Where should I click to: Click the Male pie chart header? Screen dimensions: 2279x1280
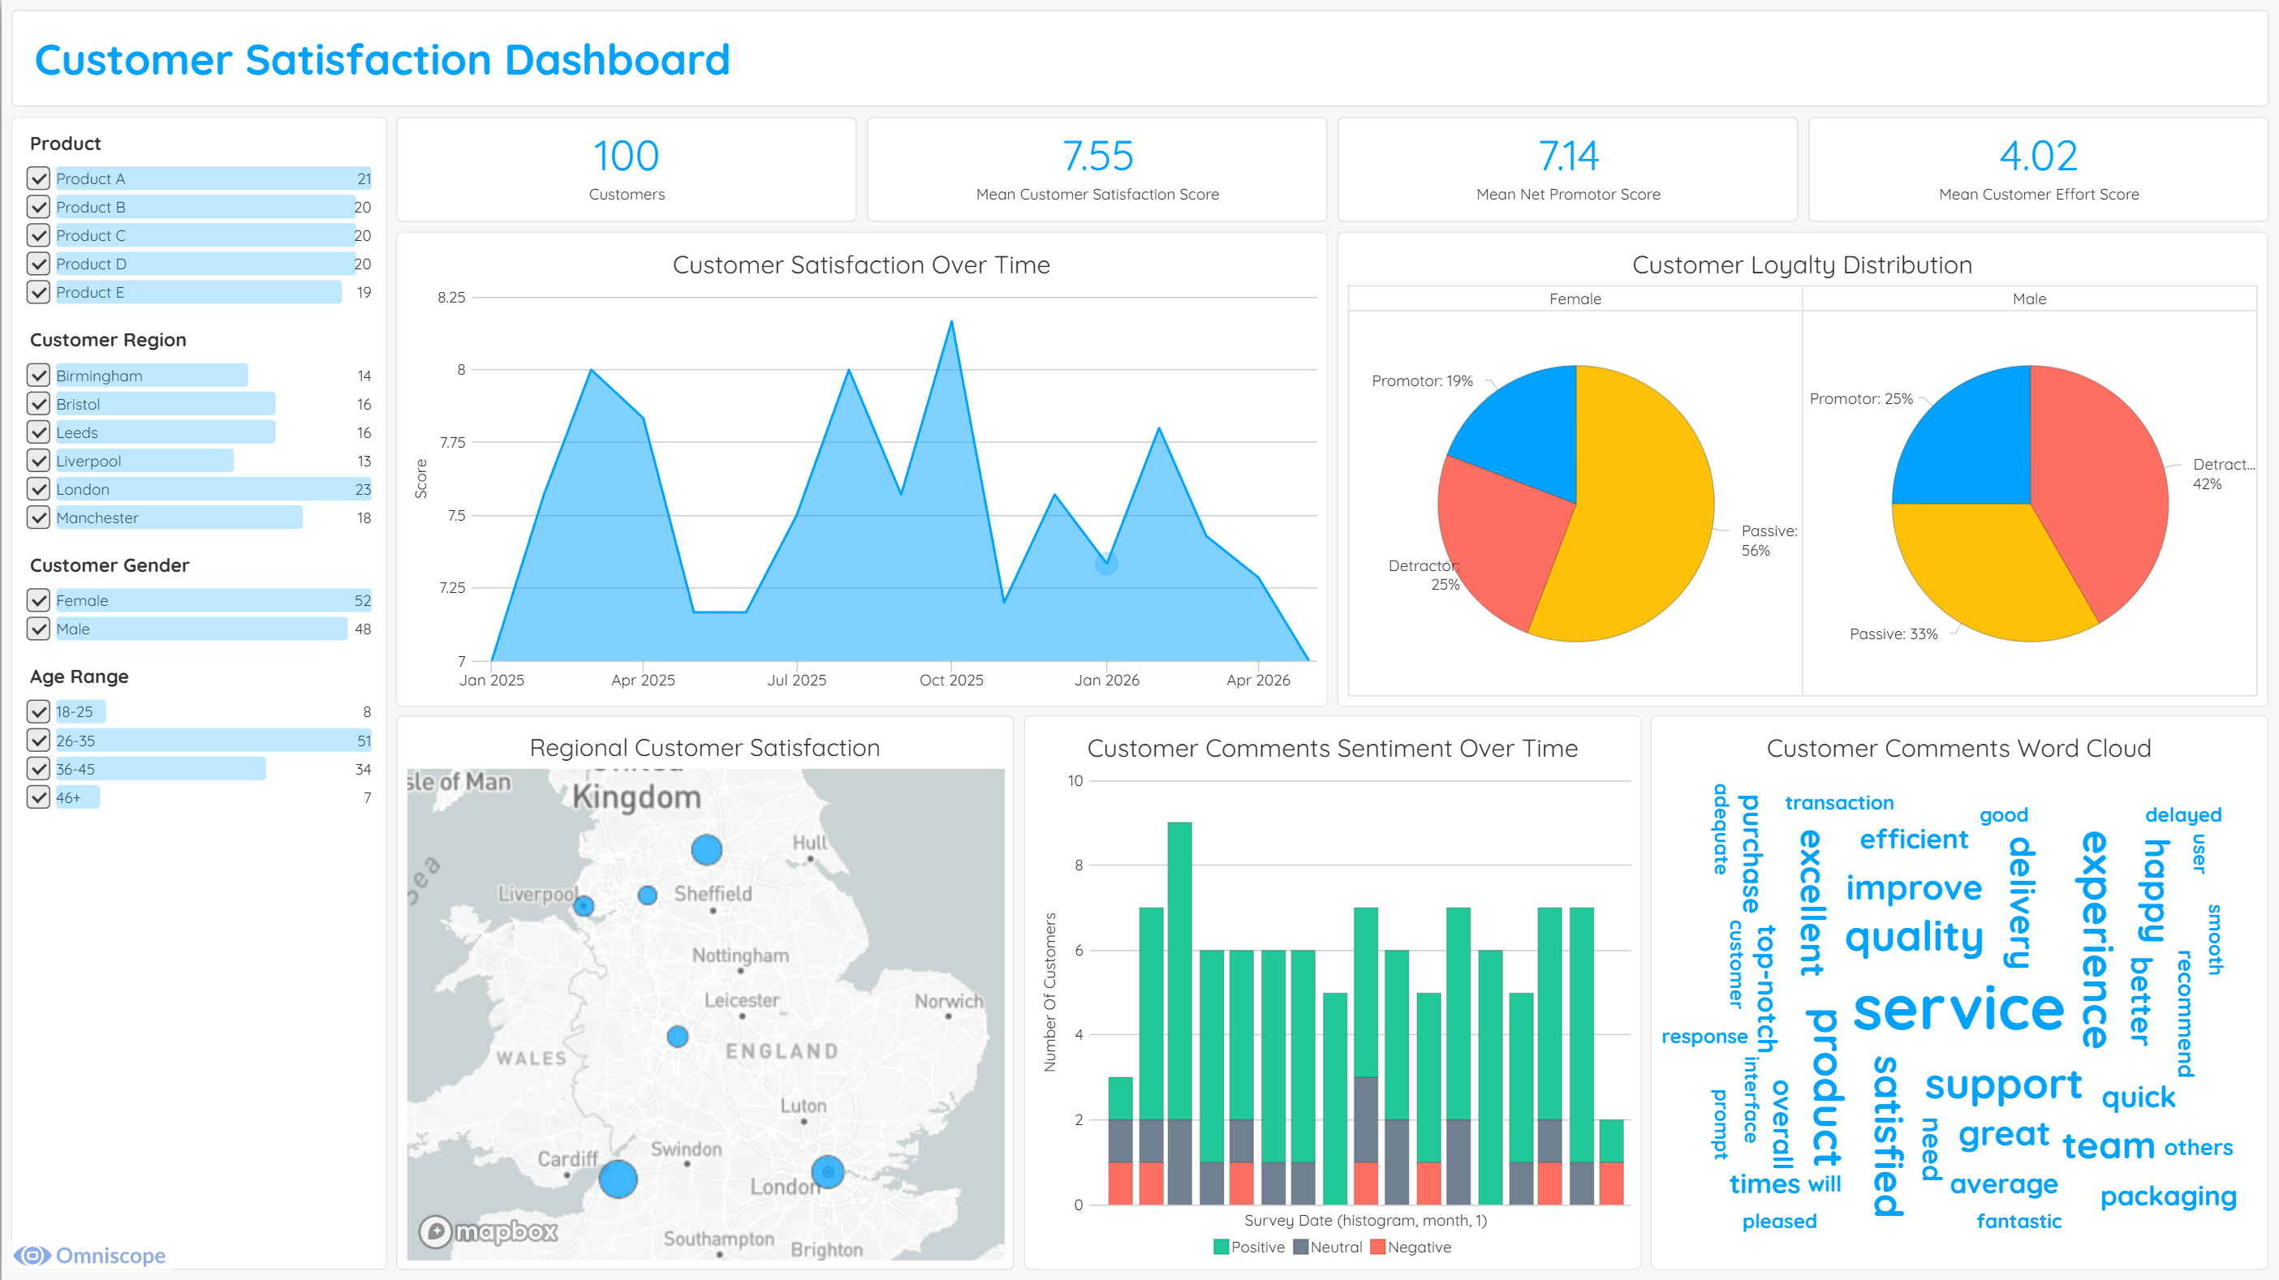pyautogui.click(x=2029, y=299)
